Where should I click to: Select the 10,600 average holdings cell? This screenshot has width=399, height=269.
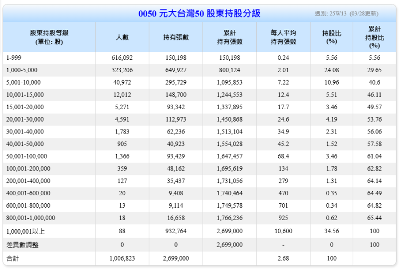coord(283,231)
